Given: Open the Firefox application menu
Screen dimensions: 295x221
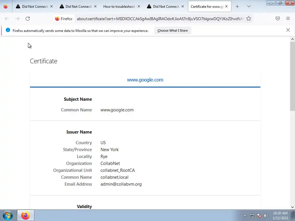Looking at the screenshot, I should 288,18.
